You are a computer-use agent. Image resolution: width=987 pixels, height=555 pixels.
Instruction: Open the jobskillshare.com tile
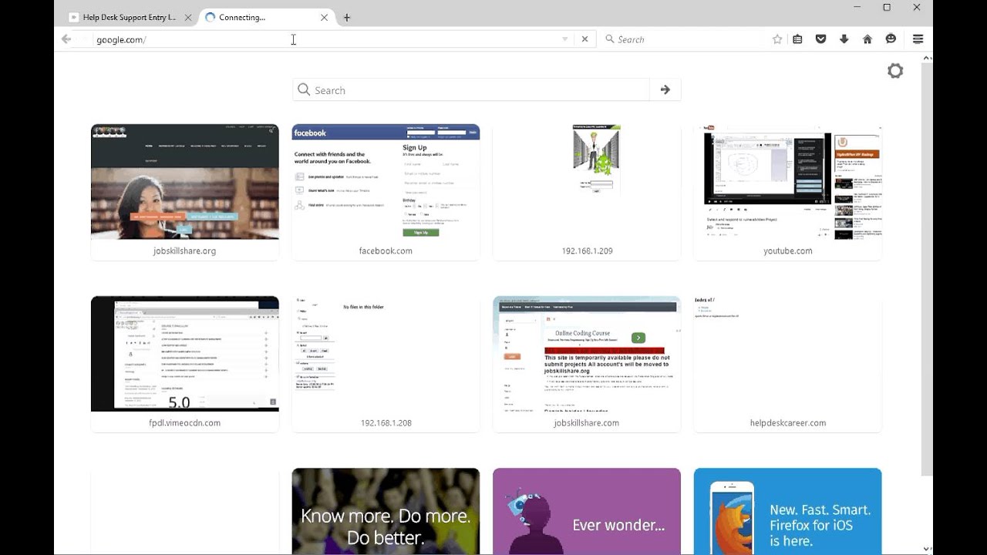click(587, 364)
